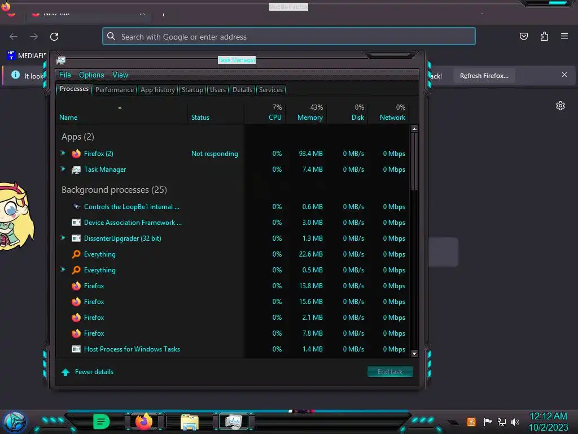Switch to the Services tab
Image resolution: width=578 pixels, height=434 pixels.
pyautogui.click(x=271, y=90)
